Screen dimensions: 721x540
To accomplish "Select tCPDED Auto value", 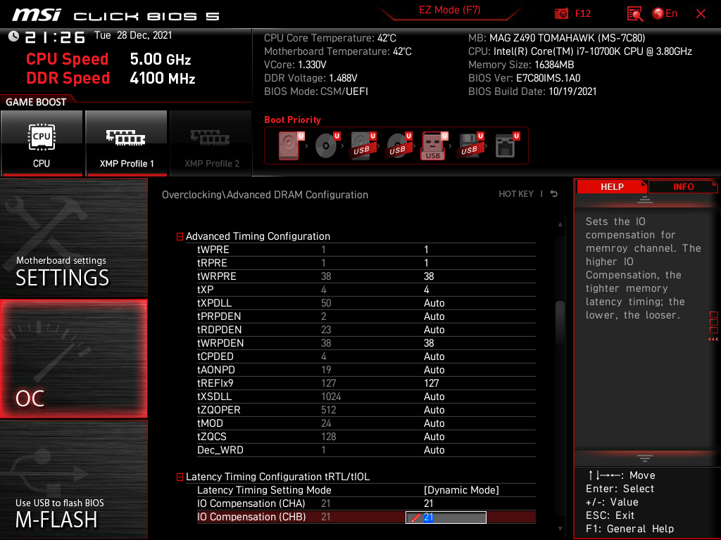I will [x=434, y=356].
